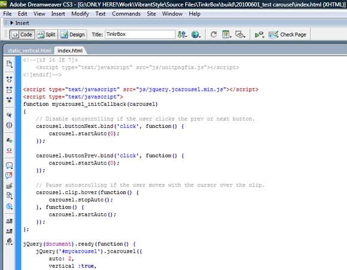
Task: Switch to the static_vertical.html tab
Action: [x=29, y=51]
